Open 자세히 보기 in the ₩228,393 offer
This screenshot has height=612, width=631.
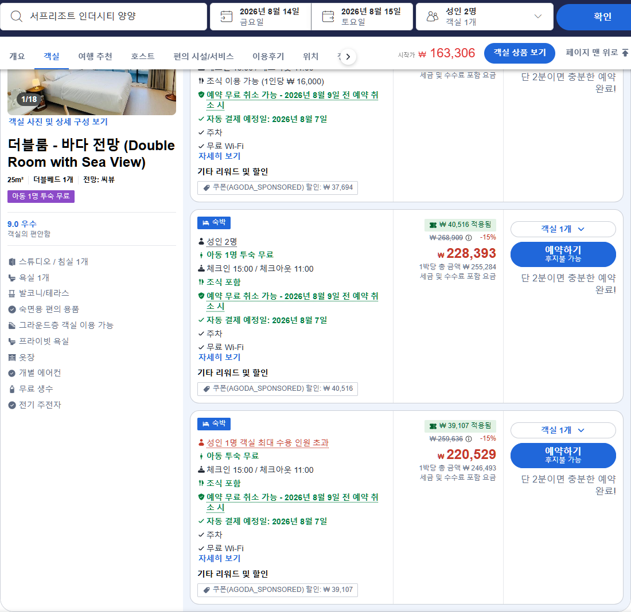[219, 357]
